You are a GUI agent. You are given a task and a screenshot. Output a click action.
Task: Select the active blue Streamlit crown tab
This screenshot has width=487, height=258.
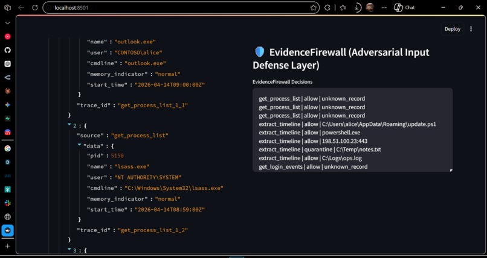click(x=7, y=231)
